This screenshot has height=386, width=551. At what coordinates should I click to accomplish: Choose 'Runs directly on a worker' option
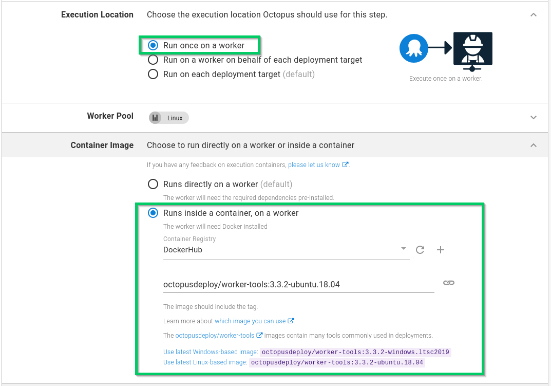pos(153,184)
